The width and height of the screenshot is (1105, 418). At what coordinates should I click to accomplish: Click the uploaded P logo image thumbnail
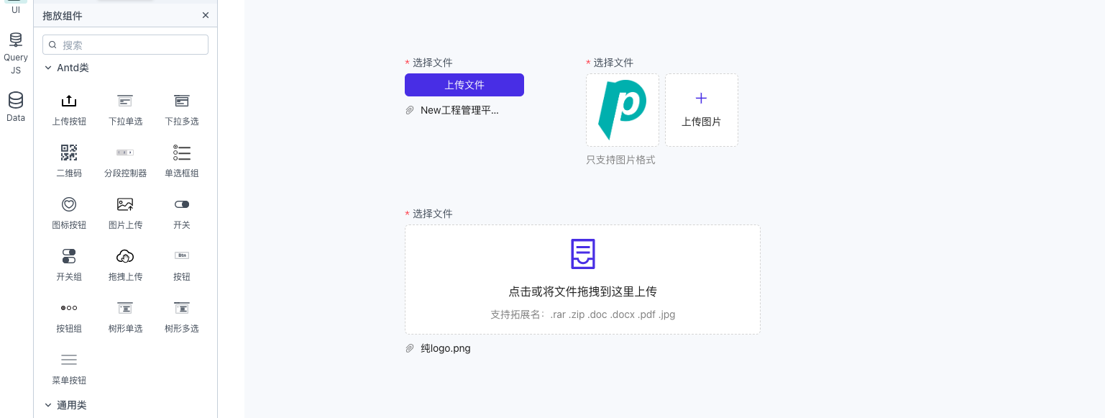click(x=623, y=110)
